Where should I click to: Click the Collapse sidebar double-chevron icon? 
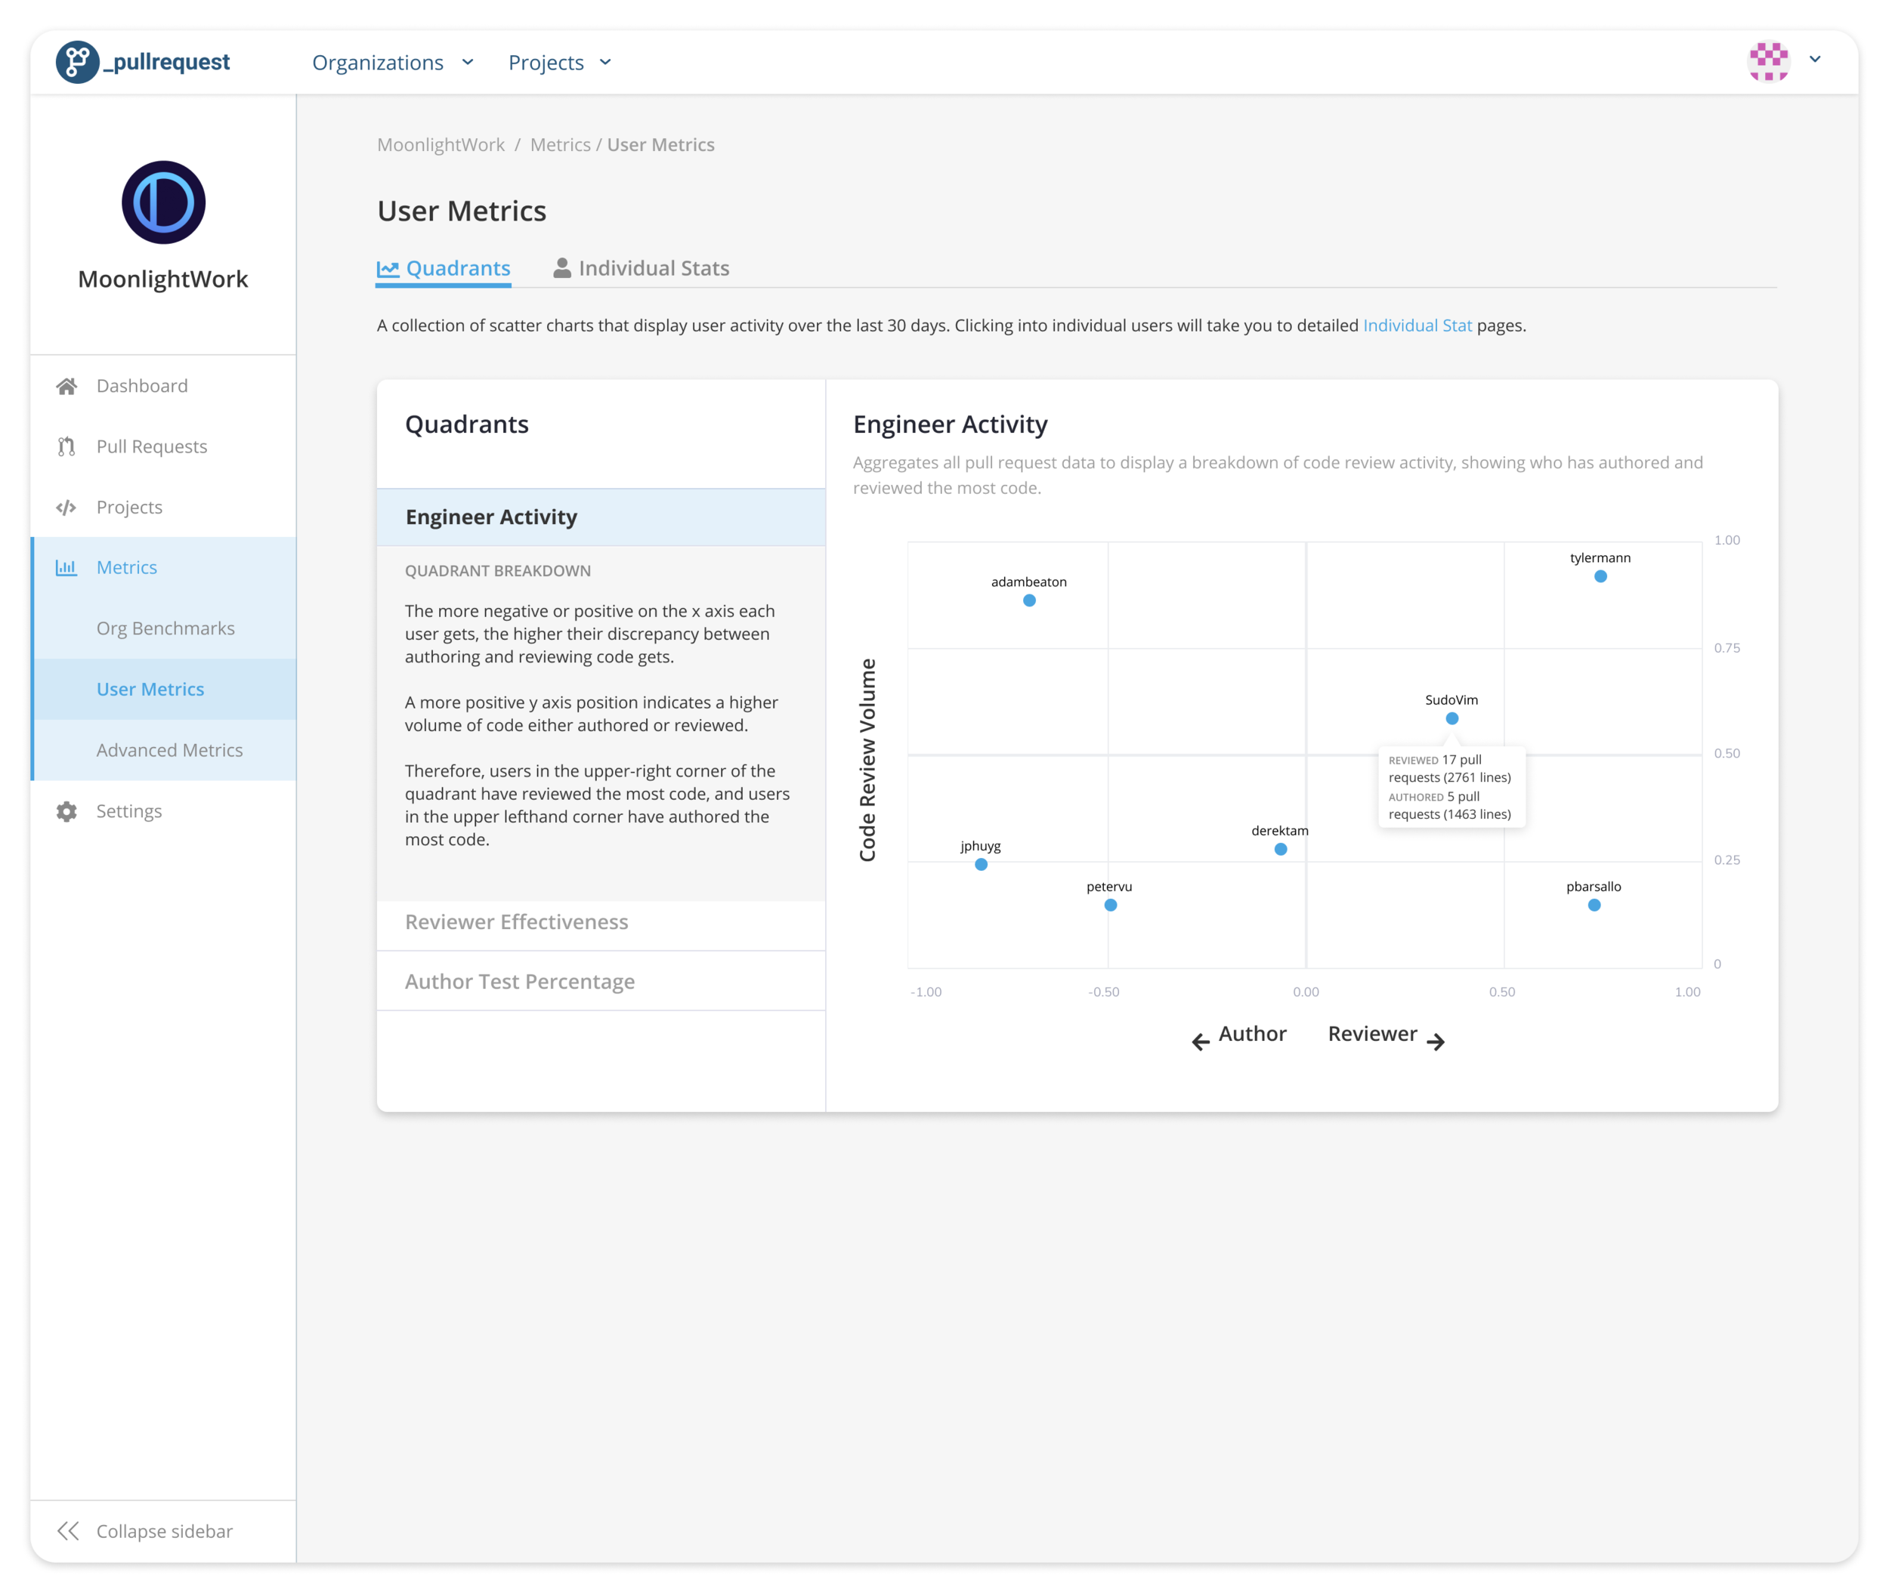pyautogui.click(x=68, y=1532)
